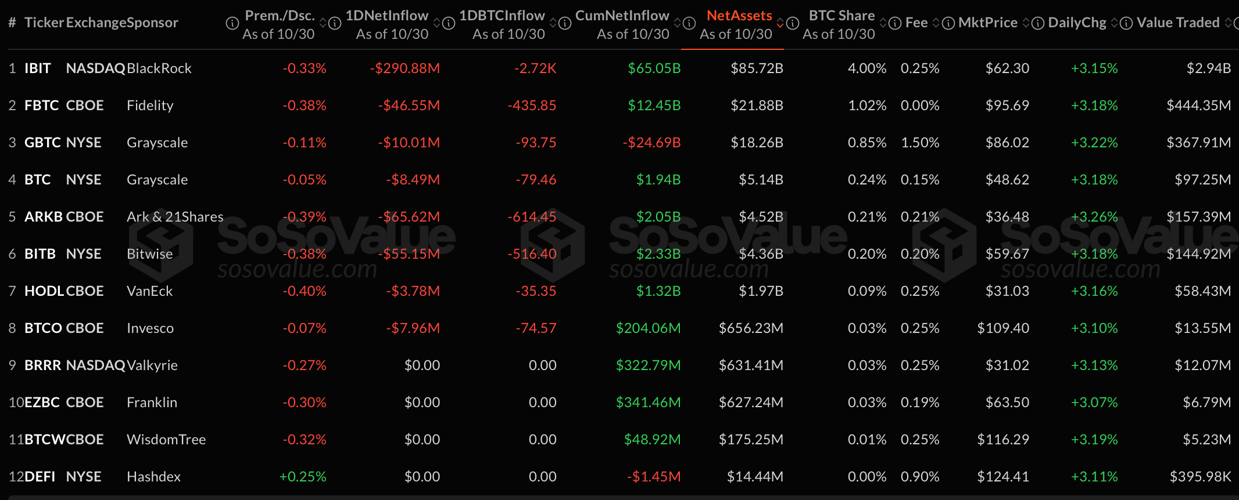
Task: Click the info icon before BTC Share header
Action: [x=793, y=23]
